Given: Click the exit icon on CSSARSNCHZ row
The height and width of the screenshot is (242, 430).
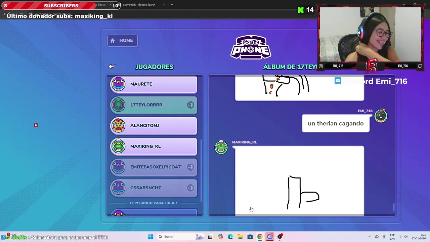Looking at the screenshot, I should (x=190, y=188).
